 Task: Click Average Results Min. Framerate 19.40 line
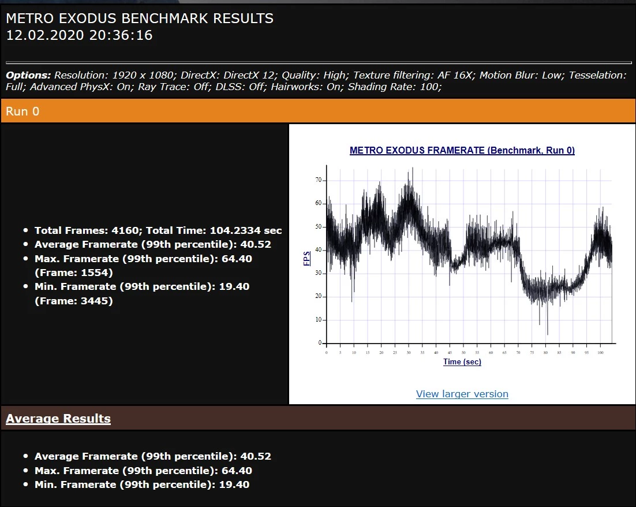[142, 484]
